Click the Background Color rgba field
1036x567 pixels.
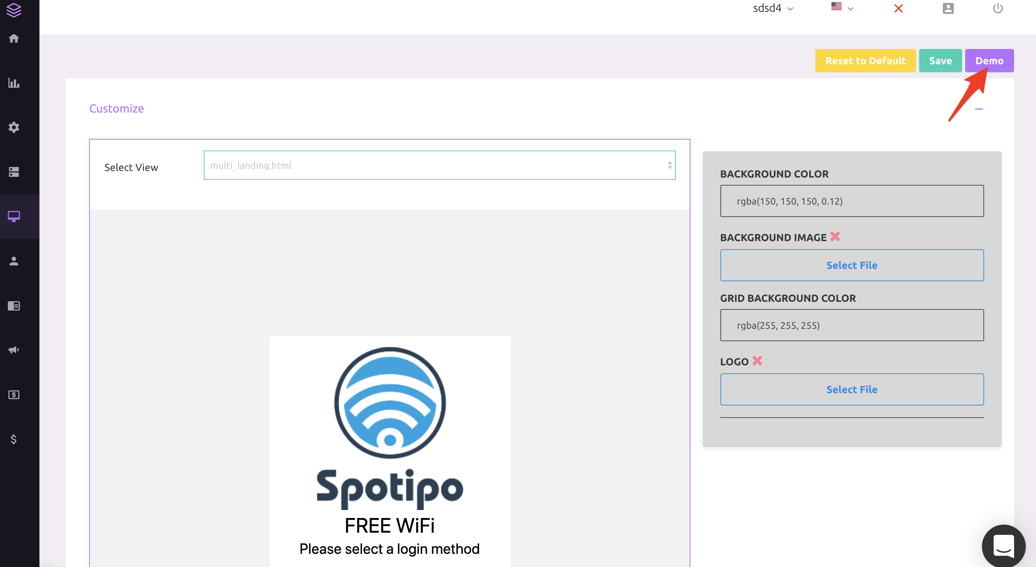coord(852,201)
